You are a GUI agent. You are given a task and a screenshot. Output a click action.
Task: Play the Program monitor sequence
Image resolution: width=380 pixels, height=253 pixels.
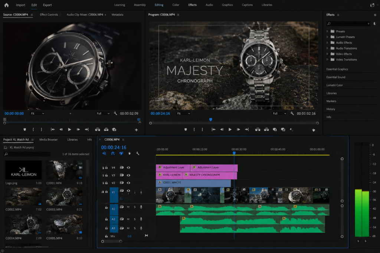point(230,129)
